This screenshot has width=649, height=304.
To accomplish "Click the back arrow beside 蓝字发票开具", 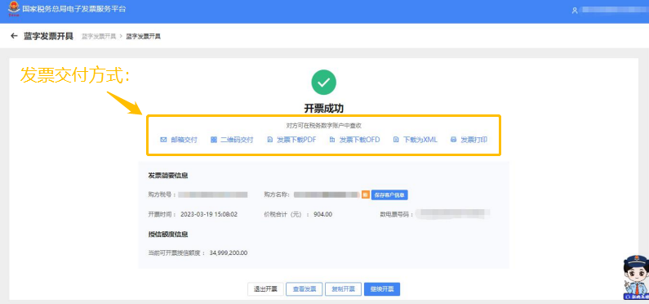I will tap(15, 36).
